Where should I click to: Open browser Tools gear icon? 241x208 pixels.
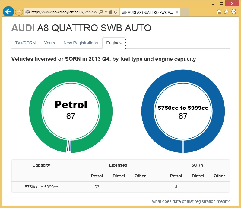[x=234, y=11]
